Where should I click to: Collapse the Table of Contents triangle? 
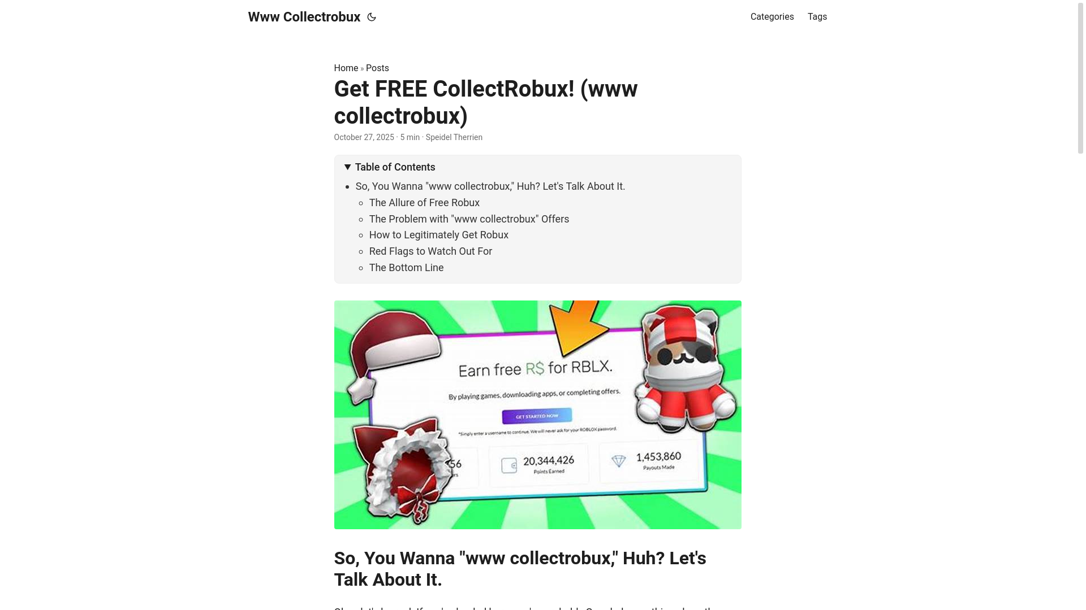(x=347, y=167)
